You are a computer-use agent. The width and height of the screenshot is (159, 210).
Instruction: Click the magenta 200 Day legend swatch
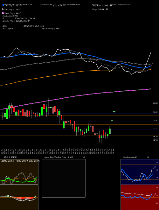coord(3,13)
